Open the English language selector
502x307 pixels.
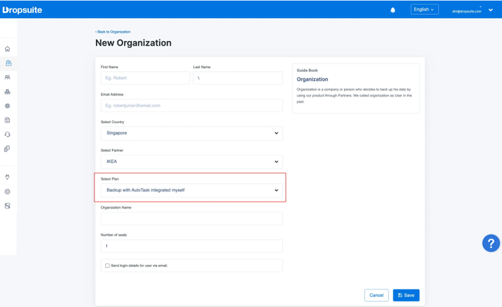(x=424, y=9)
